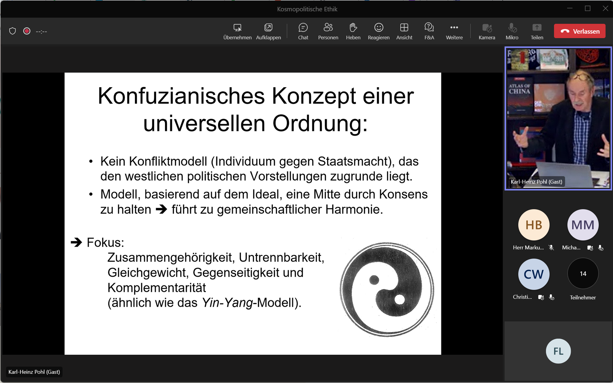Pop out shared content with Aufklappen

[268, 31]
